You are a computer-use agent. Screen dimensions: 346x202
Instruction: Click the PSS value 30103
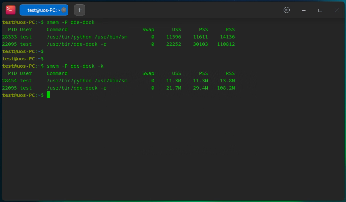coord(200,44)
